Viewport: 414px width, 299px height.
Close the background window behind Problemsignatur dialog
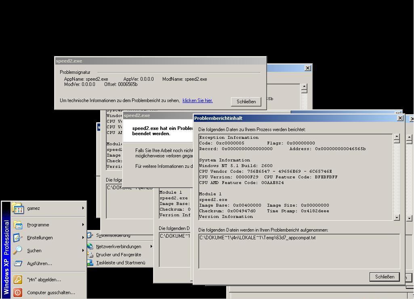pyautogui.click(x=308, y=68)
